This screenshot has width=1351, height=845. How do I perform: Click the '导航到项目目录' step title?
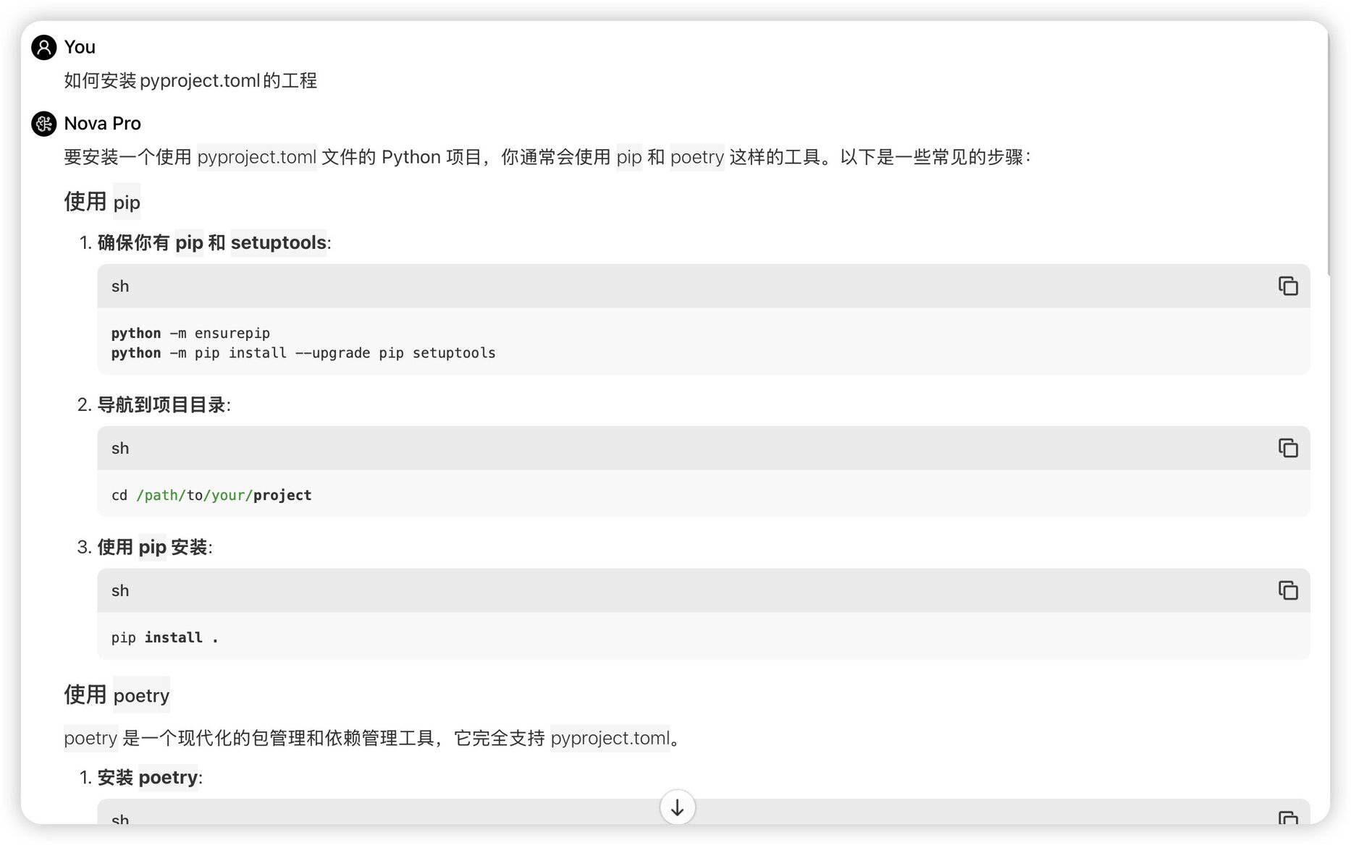coord(161,405)
